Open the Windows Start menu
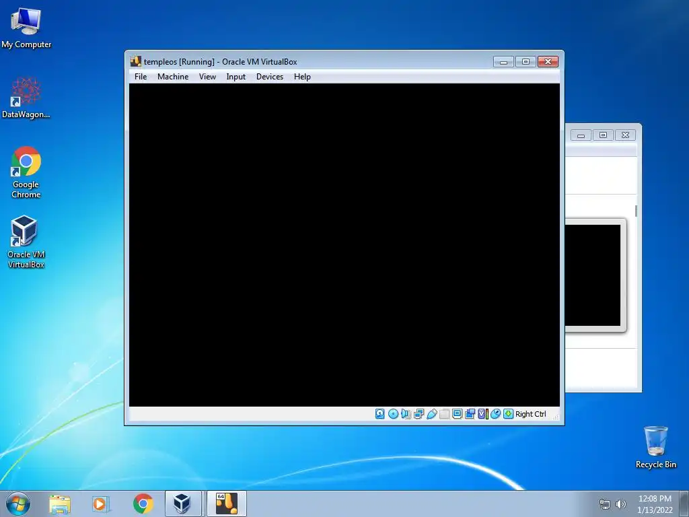This screenshot has height=517, width=689. [x=18, y=504]
